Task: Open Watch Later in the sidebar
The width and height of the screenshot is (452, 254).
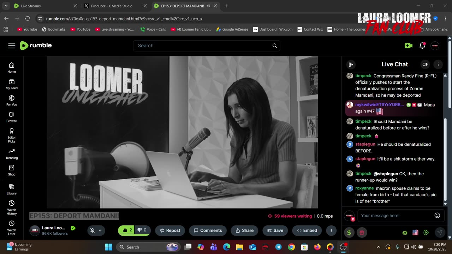Action: [12, 228]
